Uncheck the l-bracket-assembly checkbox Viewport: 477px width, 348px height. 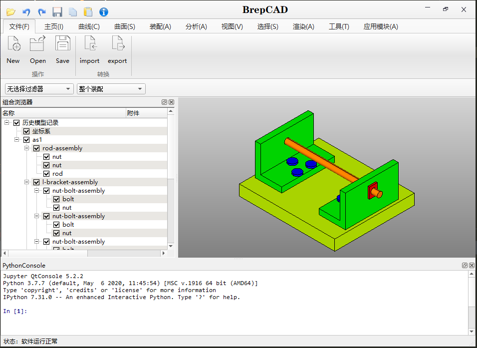[x=36, y=182]
